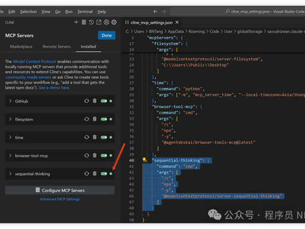Switch to the Marketplace tab
The image size is (305, 229).
pos(21,47)
